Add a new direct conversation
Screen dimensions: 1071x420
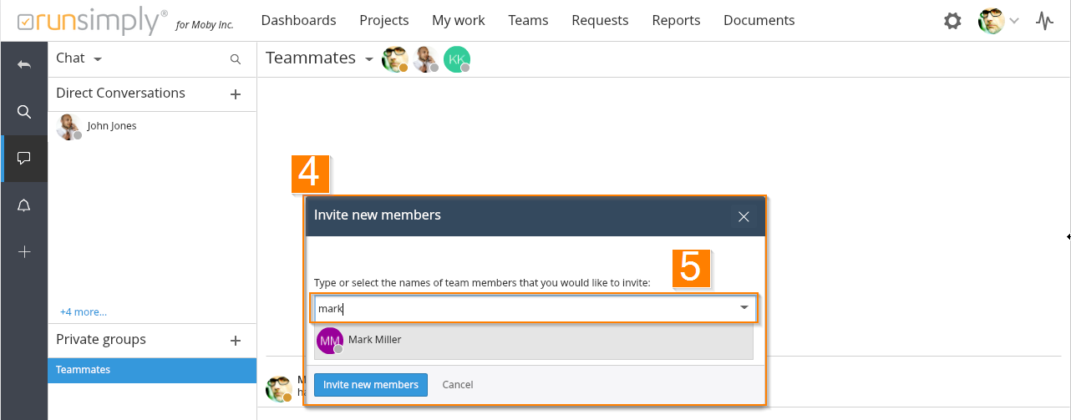236,94
